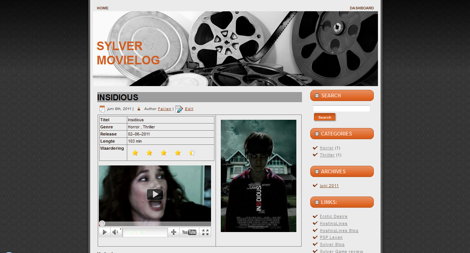Click the fourth rating star

178,153
